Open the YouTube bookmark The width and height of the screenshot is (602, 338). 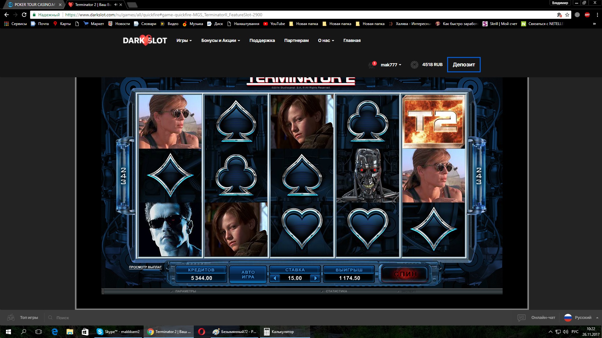274,24
